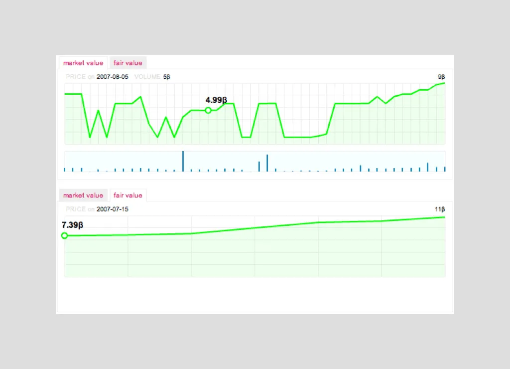Click the PRICE on label in the bottom chart

click(80, 209)
